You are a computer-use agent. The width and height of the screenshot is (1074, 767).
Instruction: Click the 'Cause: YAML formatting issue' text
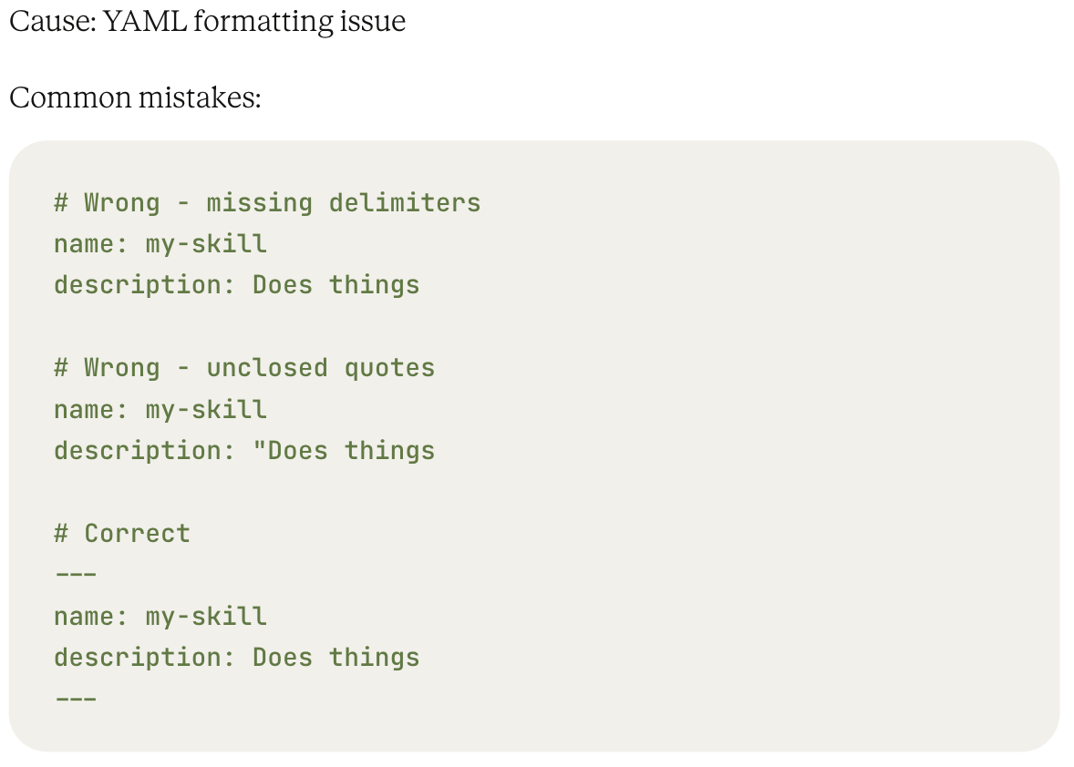(208, 21)
